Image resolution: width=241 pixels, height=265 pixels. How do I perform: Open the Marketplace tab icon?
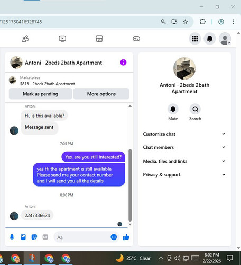(x=99, y=39)
